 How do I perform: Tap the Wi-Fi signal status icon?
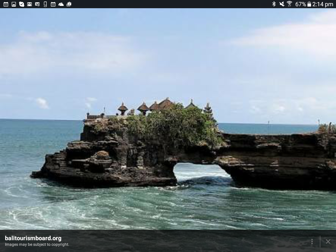click(x=289, y=4)
